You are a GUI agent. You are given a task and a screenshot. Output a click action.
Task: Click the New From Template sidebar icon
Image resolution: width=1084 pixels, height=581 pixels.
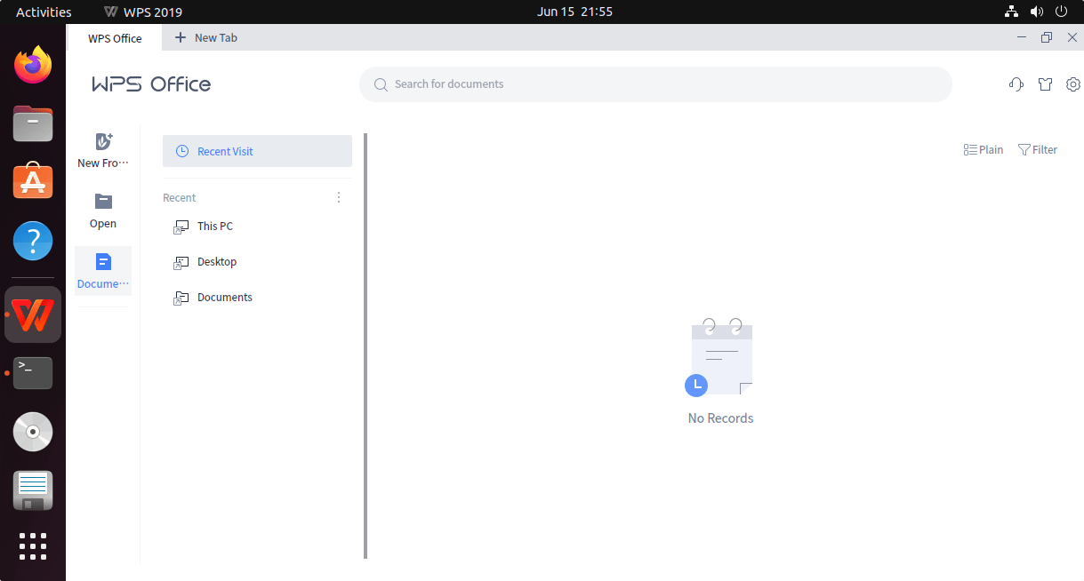[103, 142]
